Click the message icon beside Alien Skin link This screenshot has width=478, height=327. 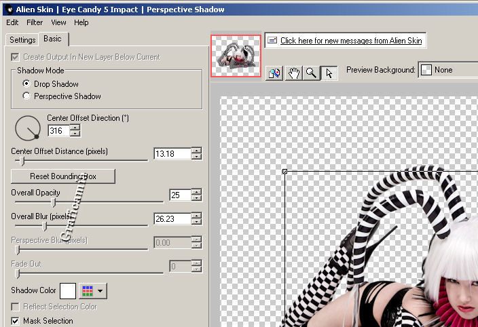[x=272, y=40]
